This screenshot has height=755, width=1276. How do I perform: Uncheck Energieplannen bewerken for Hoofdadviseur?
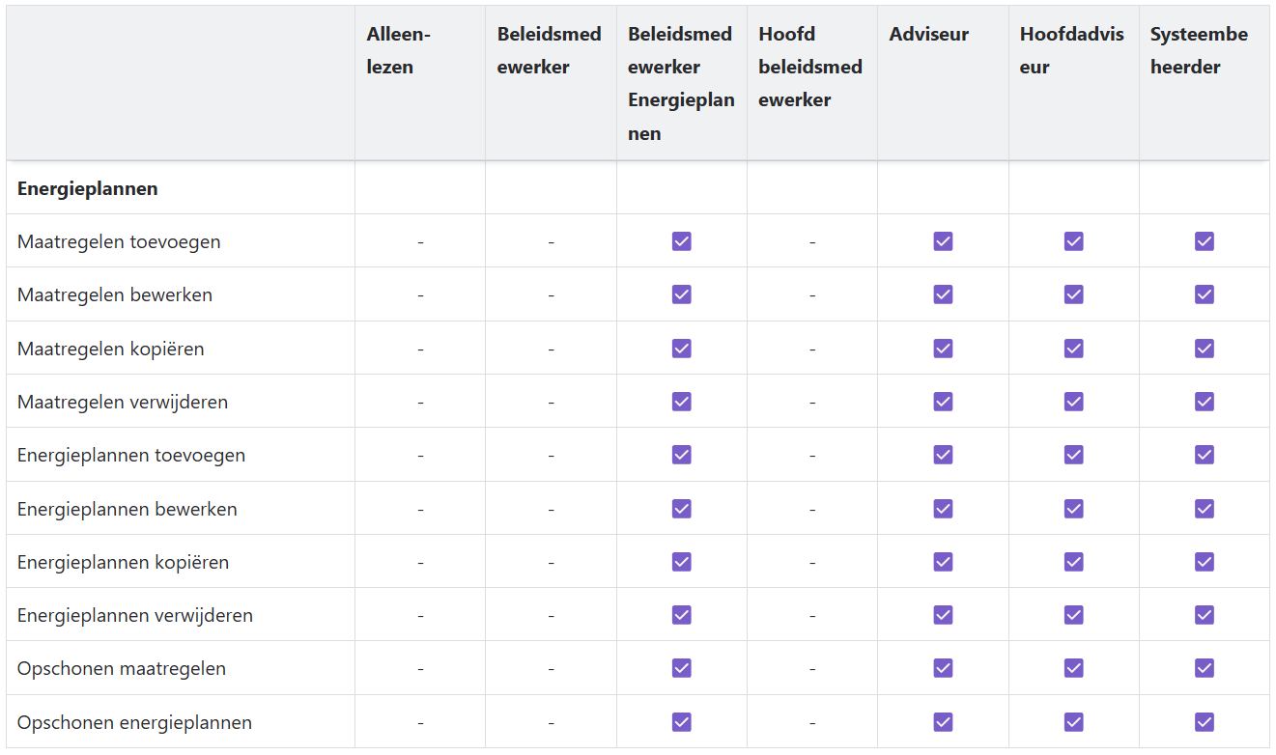tap(1073, 509)
